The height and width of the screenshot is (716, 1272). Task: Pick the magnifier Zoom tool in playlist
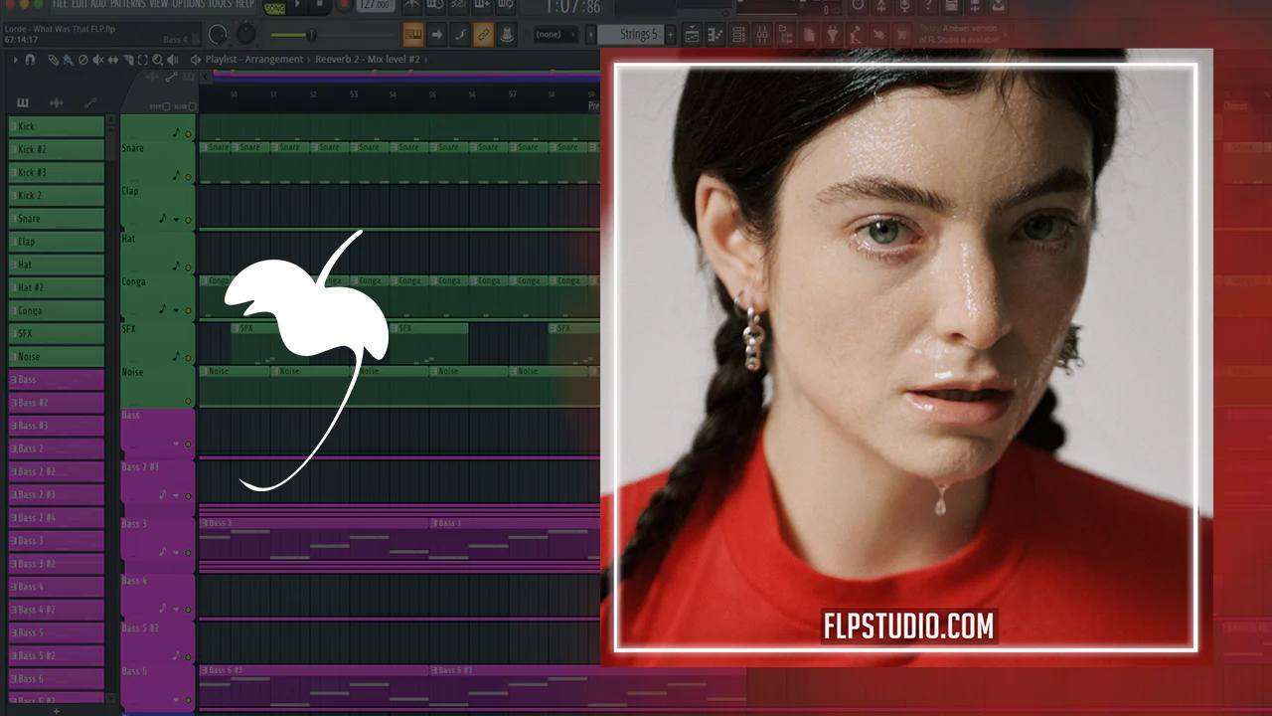click(157, 60)
